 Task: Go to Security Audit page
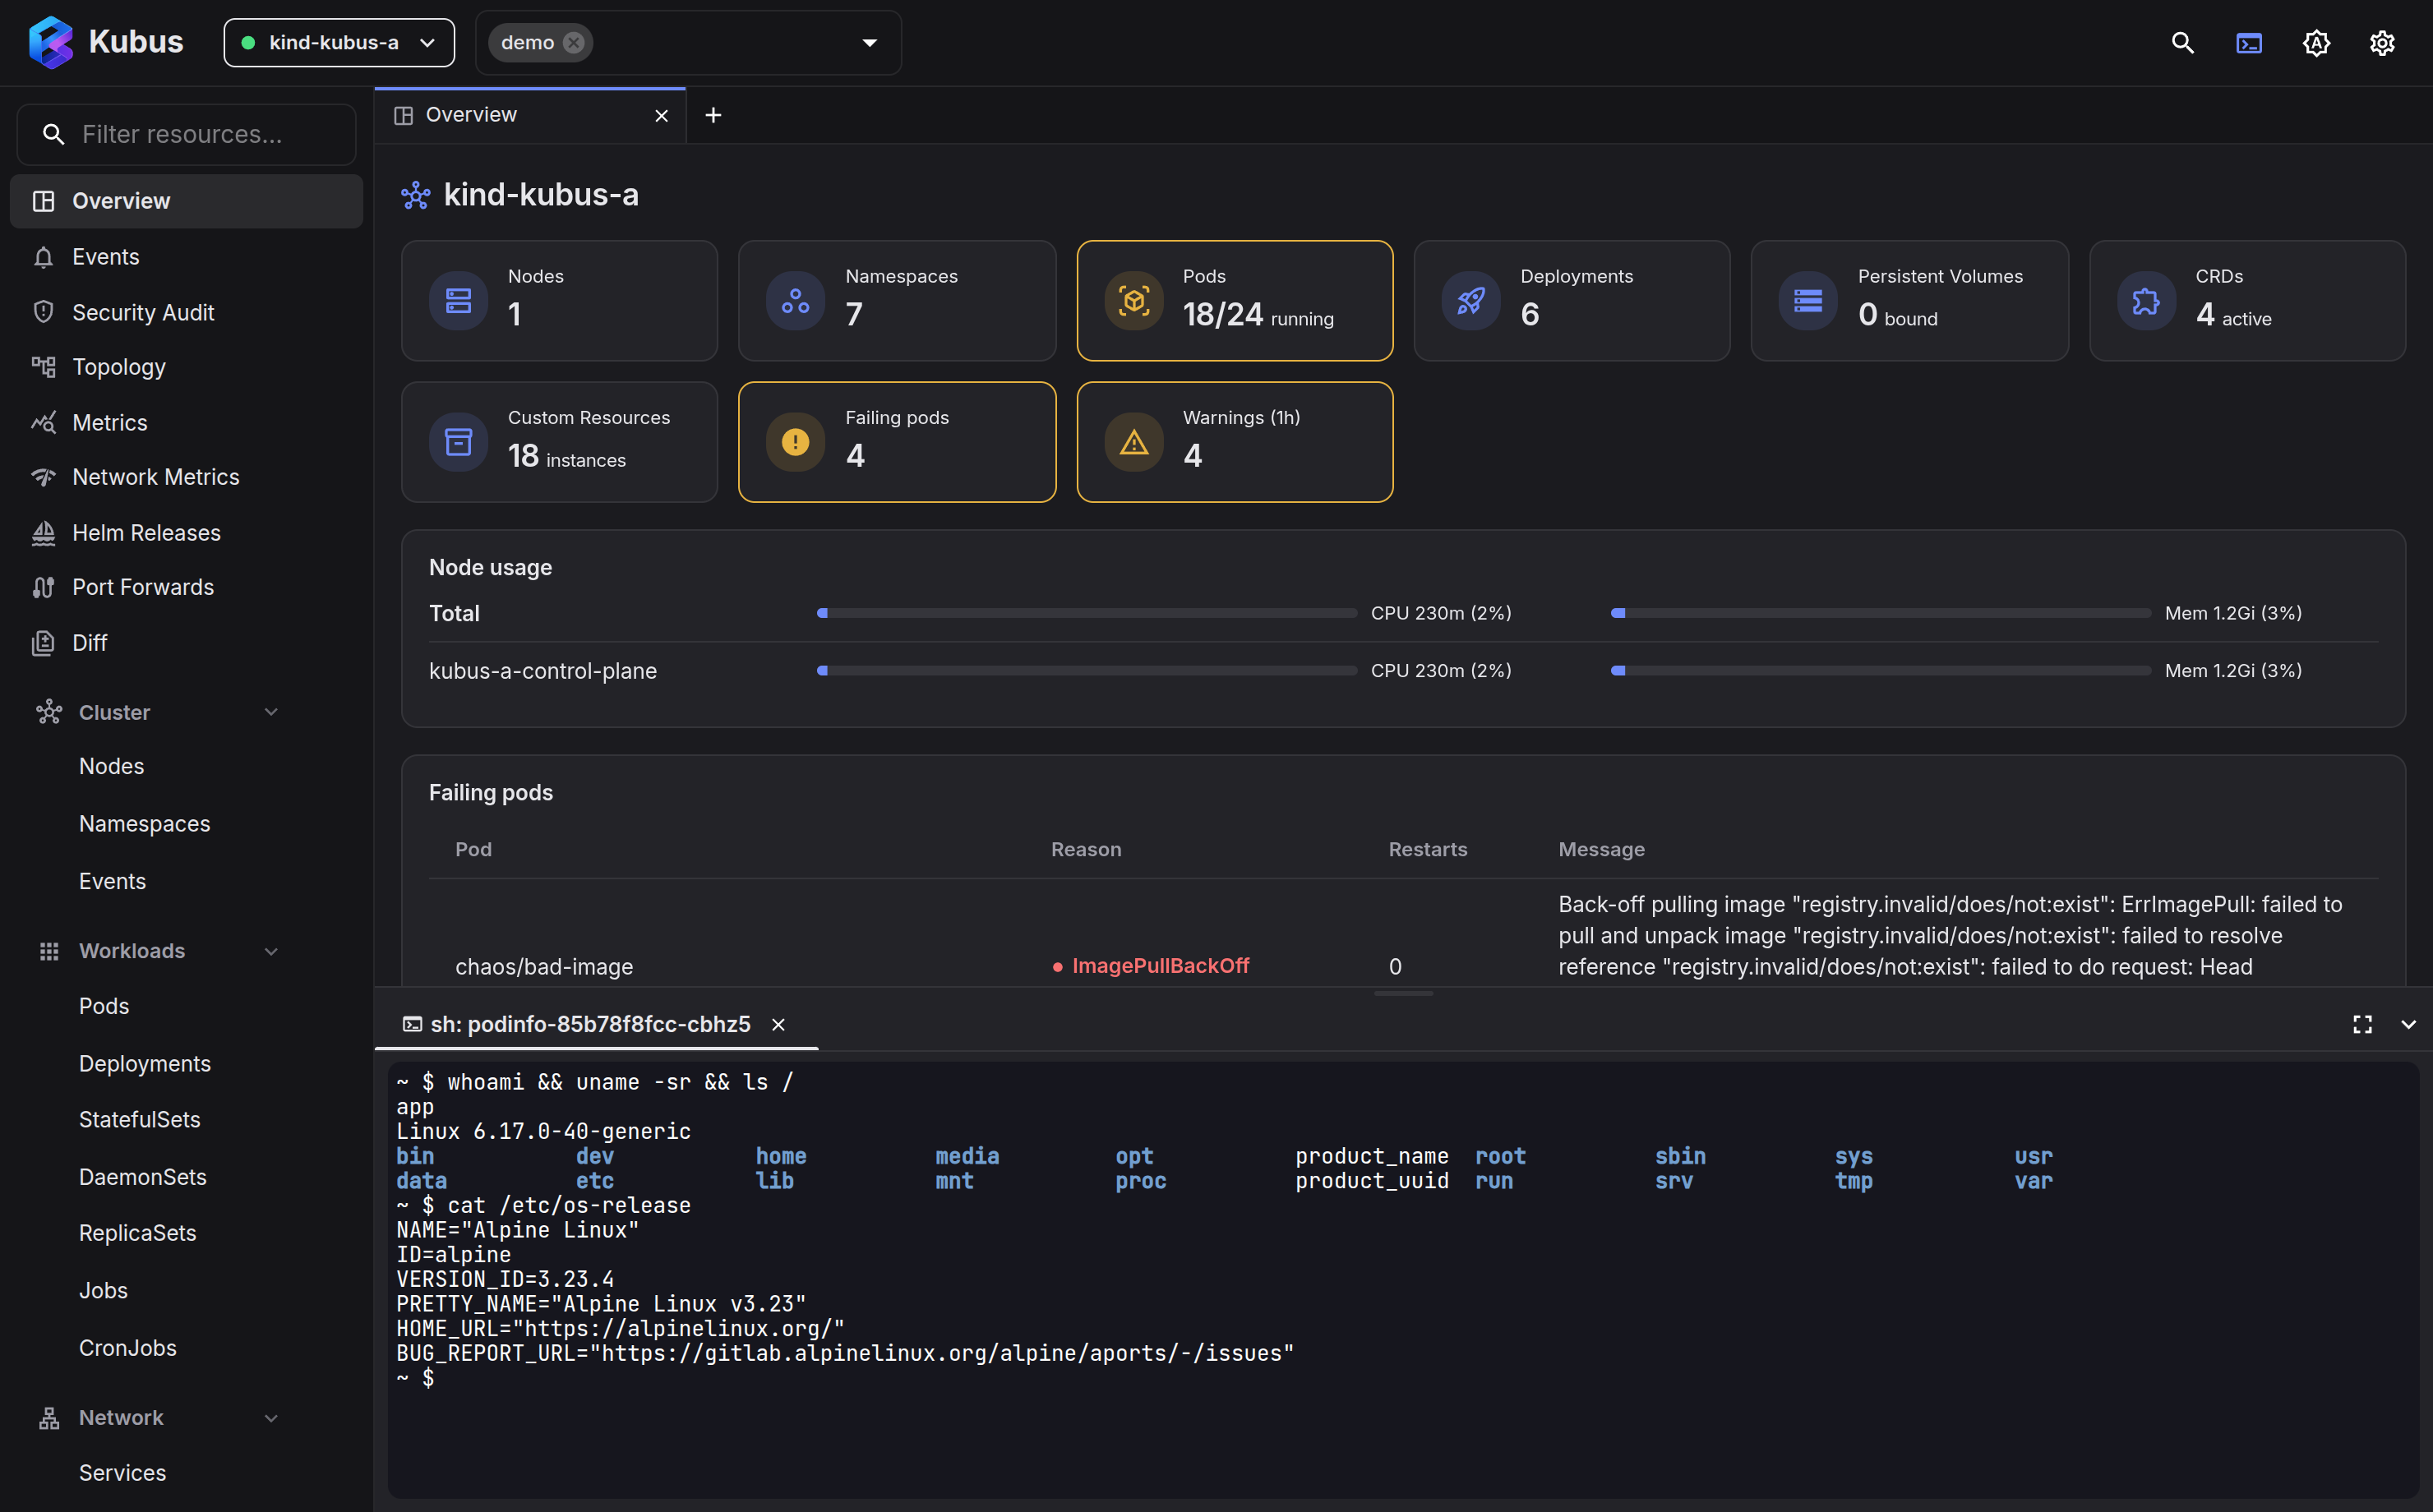pos(187,312)
